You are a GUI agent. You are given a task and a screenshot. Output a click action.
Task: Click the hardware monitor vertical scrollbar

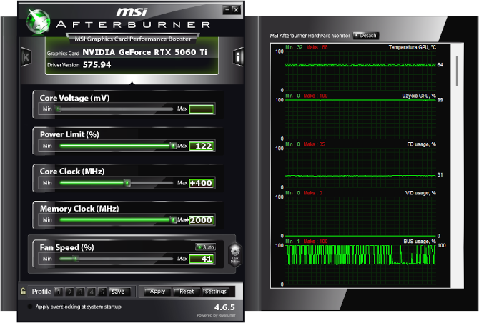pos(457,71)
